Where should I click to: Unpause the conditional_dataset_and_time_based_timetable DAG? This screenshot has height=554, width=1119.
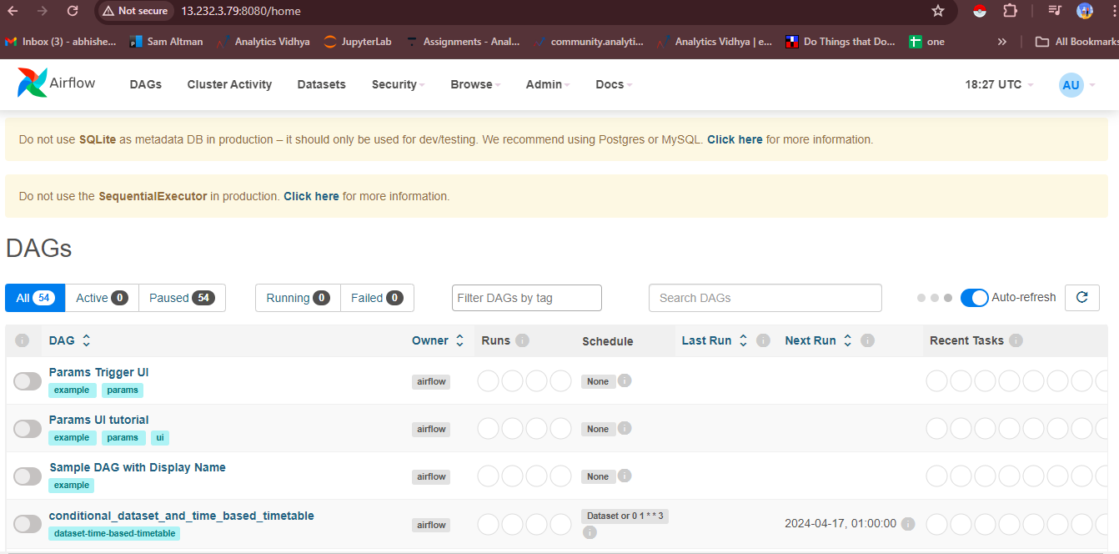point(28,524)
